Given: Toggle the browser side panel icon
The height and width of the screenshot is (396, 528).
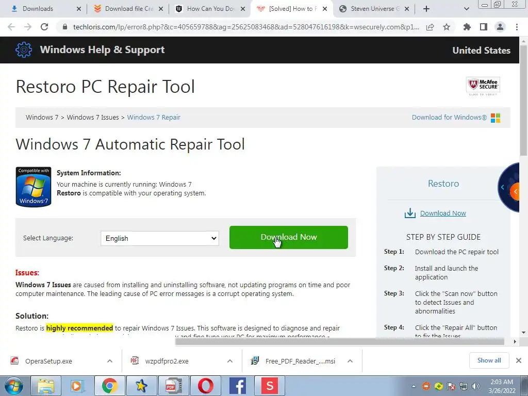Looking at the screenshot, I should click(x=484, y=27).
